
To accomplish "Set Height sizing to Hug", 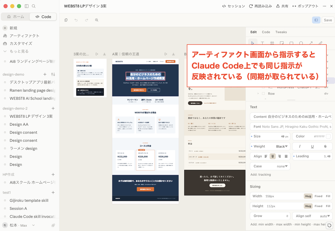I will [308, 206].
